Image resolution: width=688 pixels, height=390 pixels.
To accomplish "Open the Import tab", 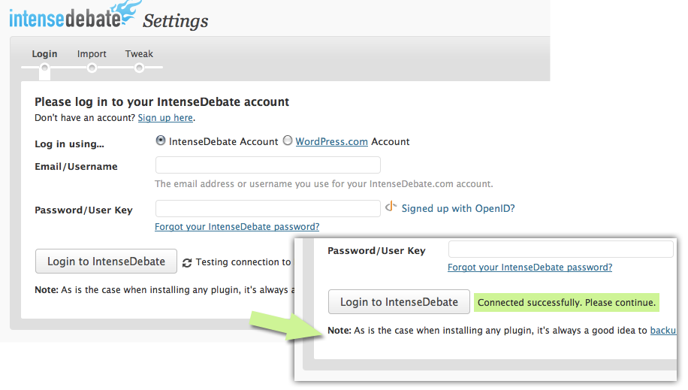I will (x=92, y=54).
